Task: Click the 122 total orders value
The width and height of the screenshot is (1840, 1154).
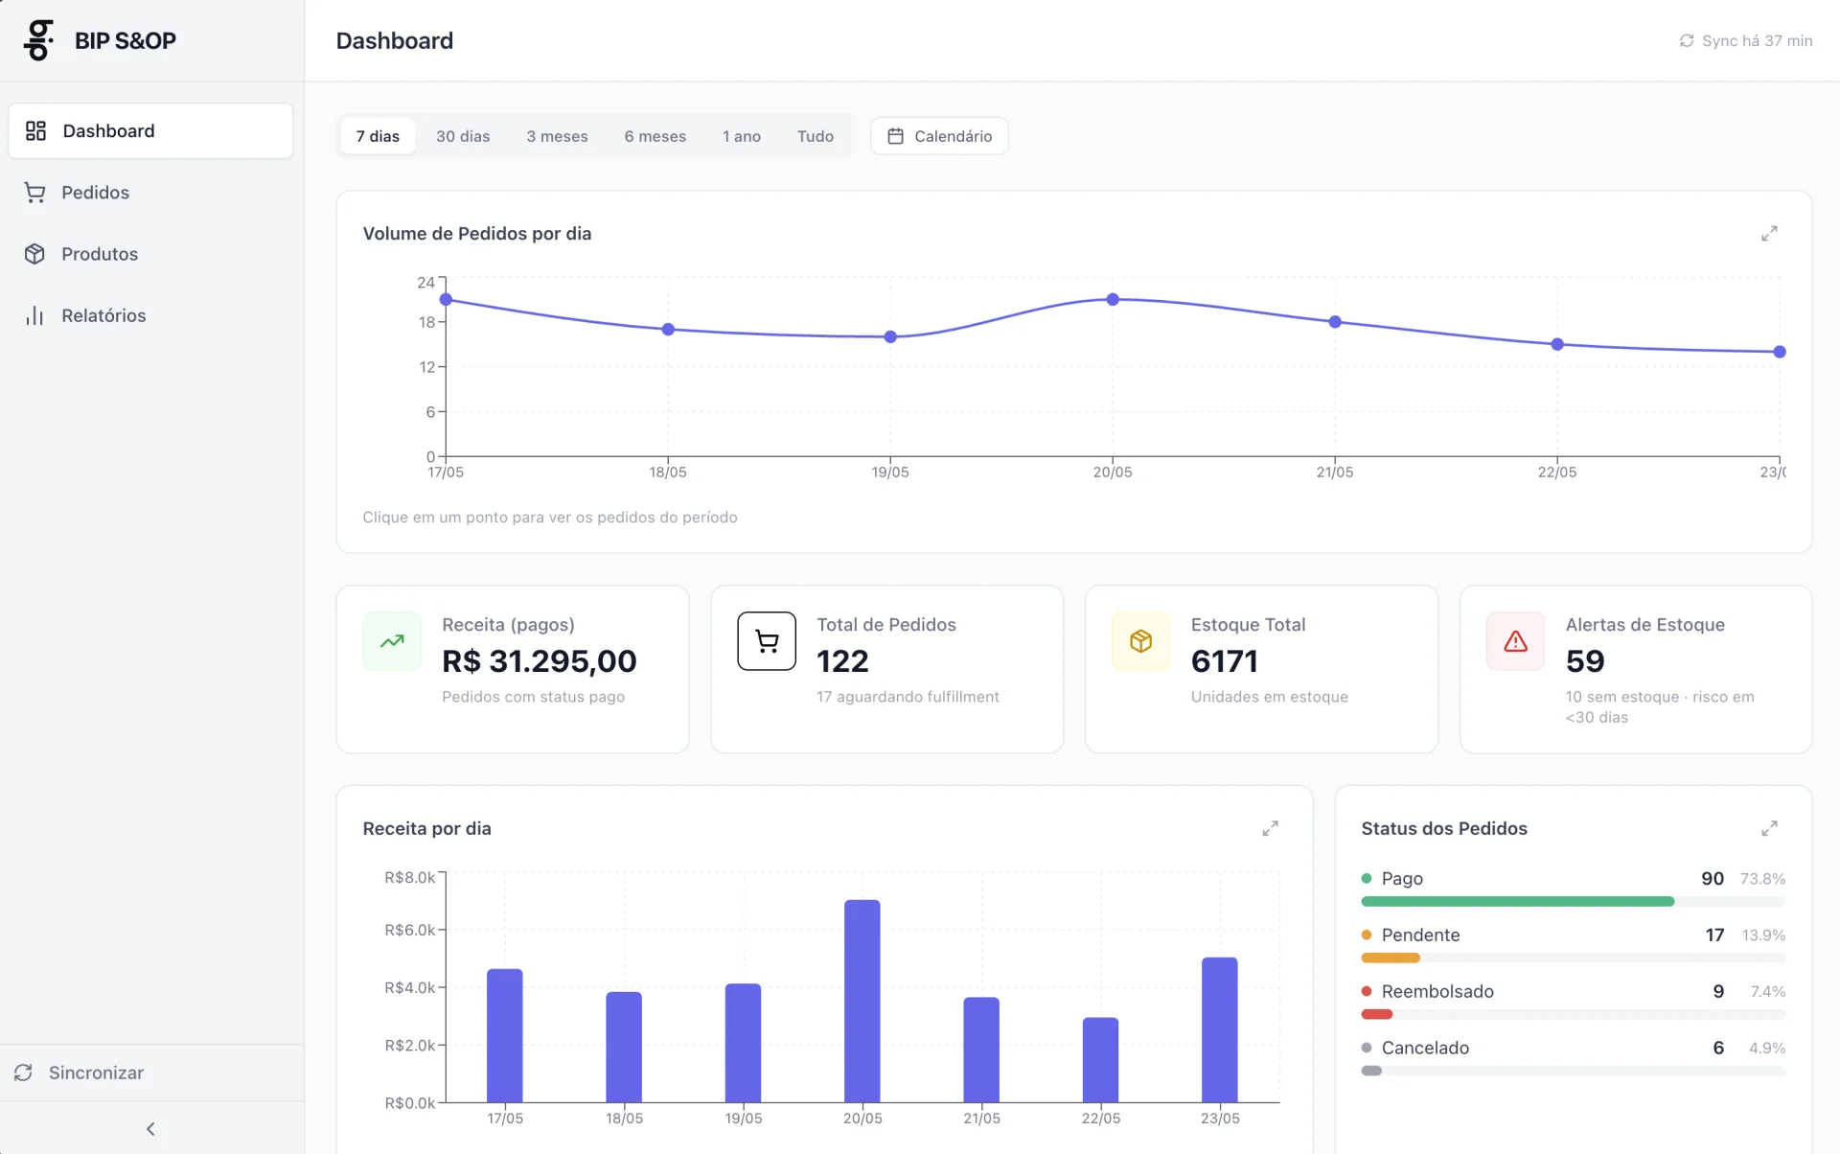Action: point(842,661)
